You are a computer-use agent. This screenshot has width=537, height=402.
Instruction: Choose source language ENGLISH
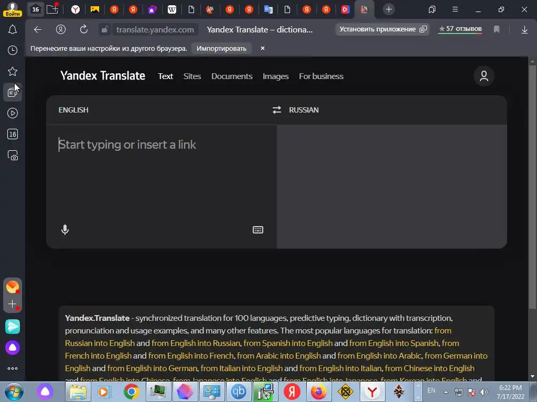73,110
